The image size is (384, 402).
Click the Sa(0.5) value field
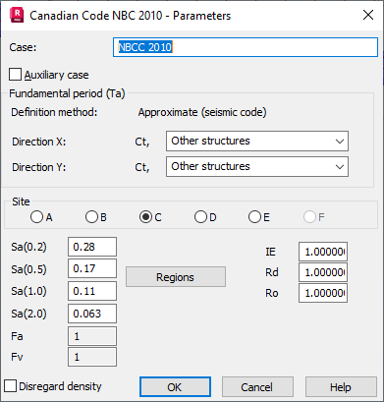coord(92,268)
